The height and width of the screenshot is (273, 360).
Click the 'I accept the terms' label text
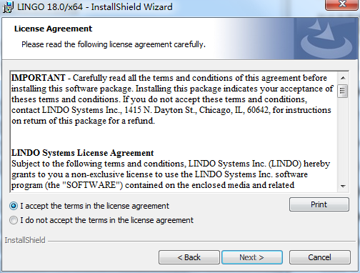coord(94,206)
